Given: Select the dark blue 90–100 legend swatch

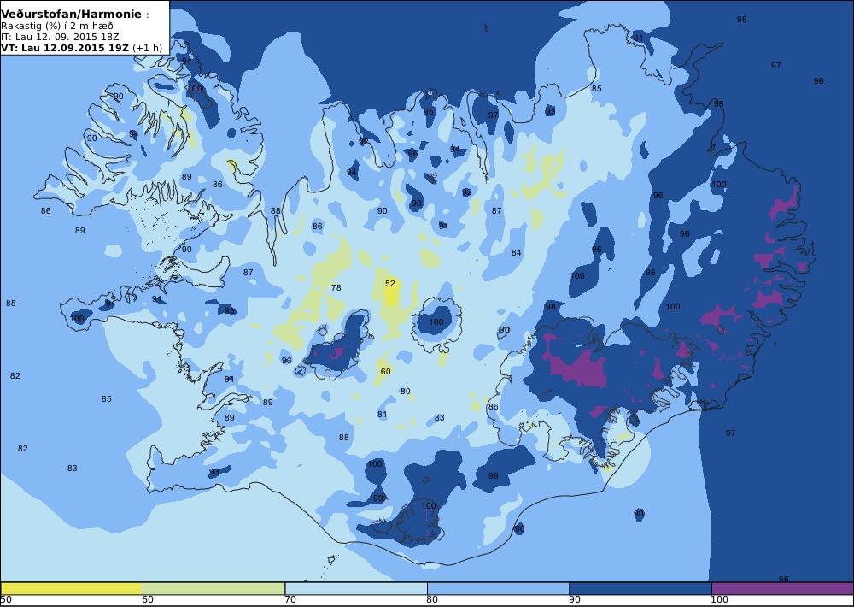Looking at the screenshot, I should tap(640, 588).
